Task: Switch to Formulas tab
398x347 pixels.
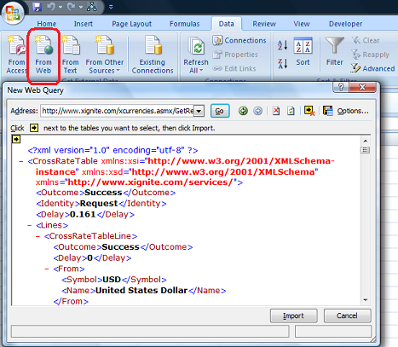Action: point(185,24)
